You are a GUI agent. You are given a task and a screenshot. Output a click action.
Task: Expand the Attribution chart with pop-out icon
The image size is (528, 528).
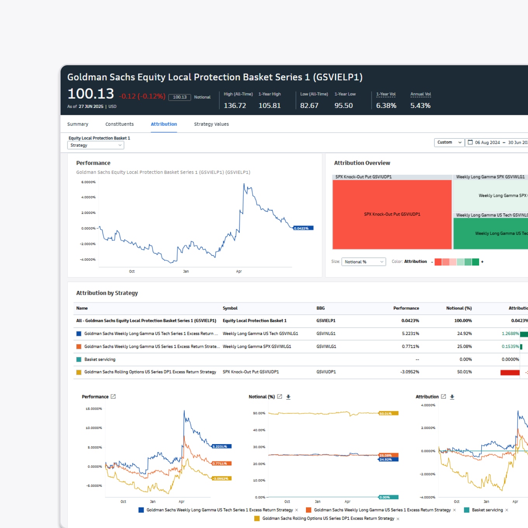click(443, 396)
